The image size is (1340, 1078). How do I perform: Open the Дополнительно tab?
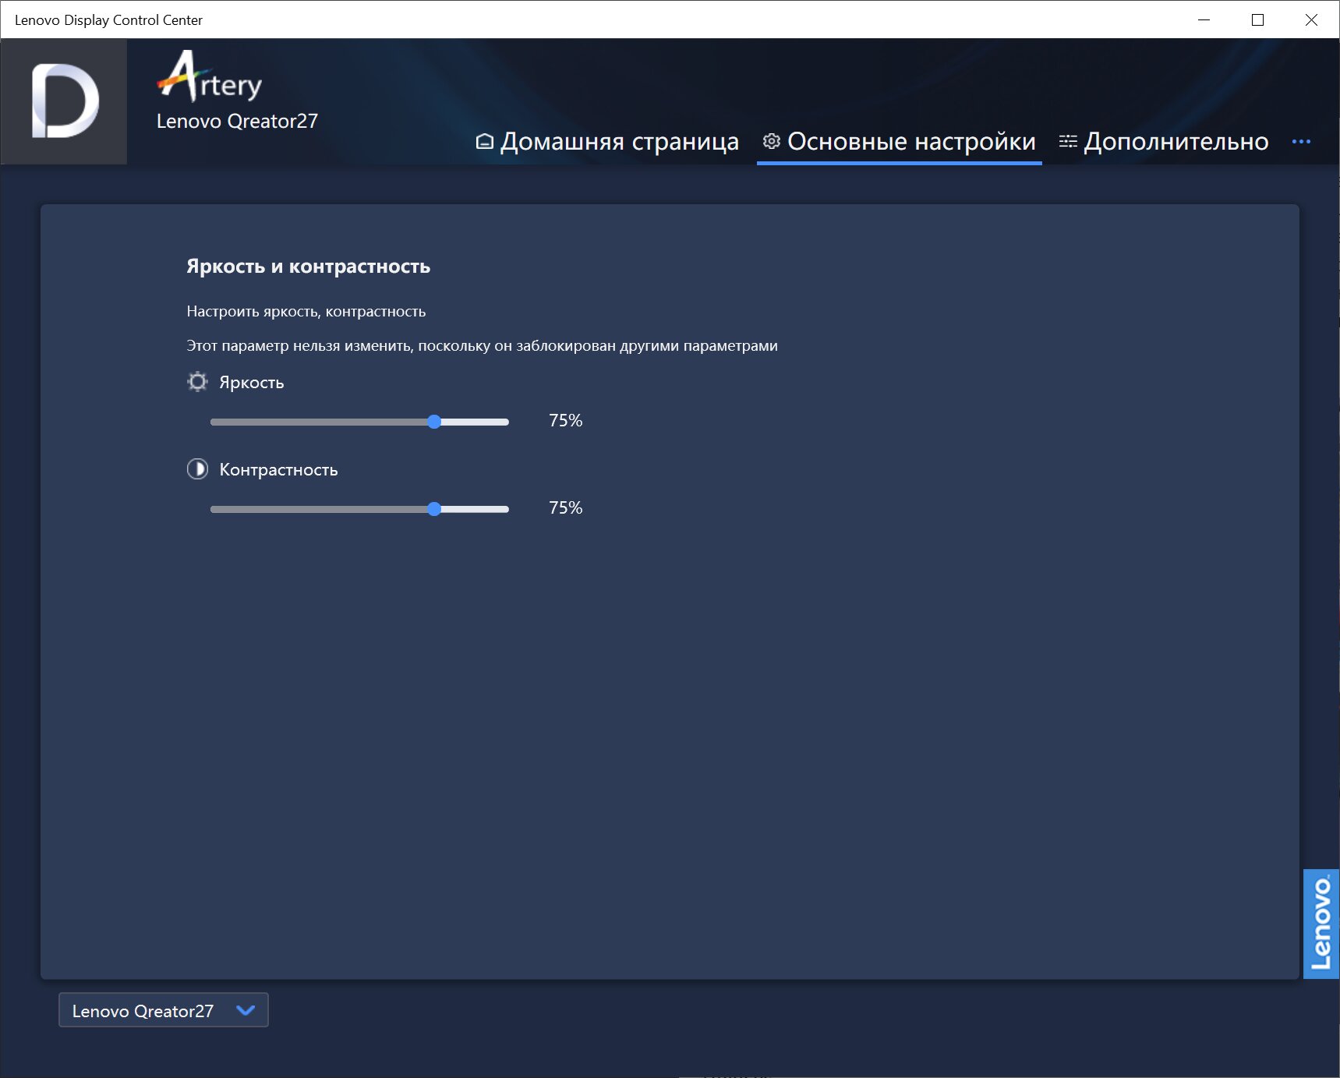[x=1163, y=141]
